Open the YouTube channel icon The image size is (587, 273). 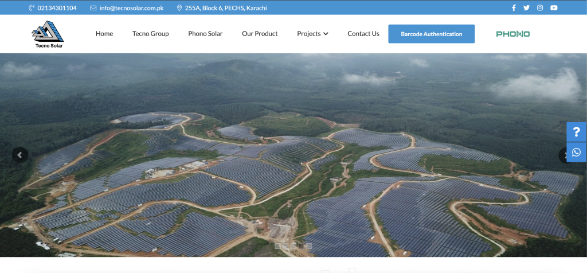coord(554,8)
